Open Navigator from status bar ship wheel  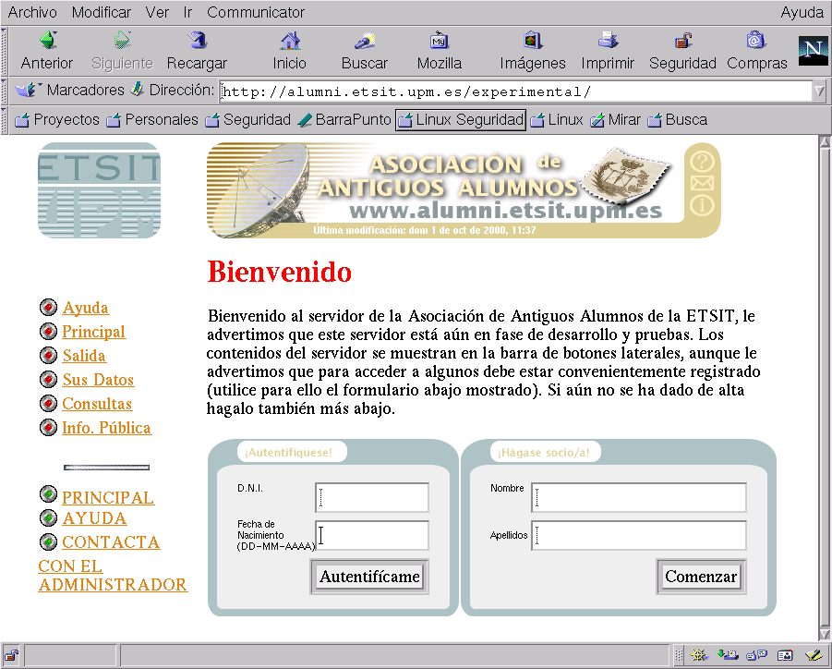(699, 655)
